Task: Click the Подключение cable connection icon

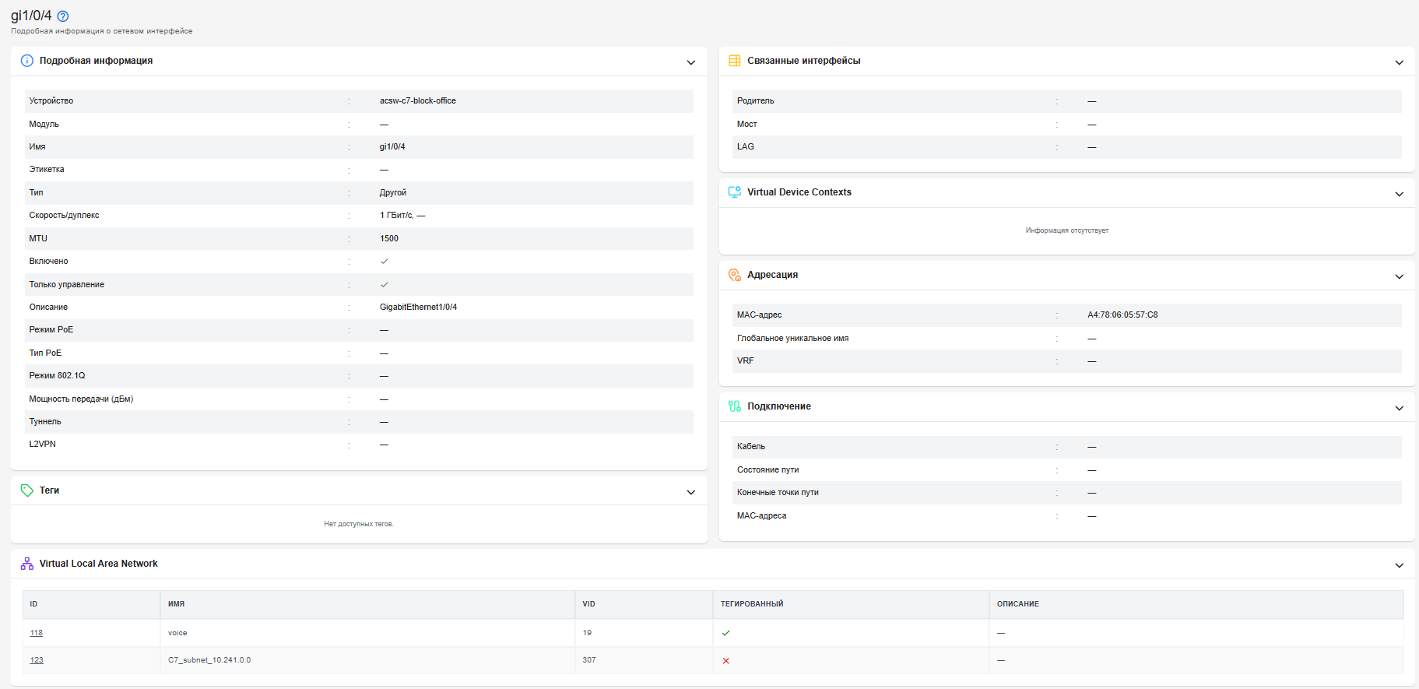Action: [x=735, y=406]
